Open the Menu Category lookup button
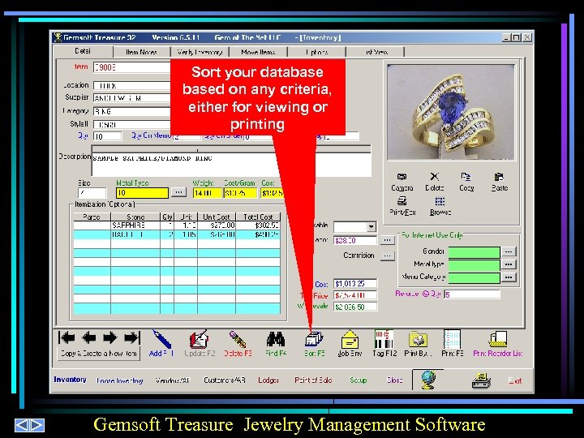 coord(509,277)
